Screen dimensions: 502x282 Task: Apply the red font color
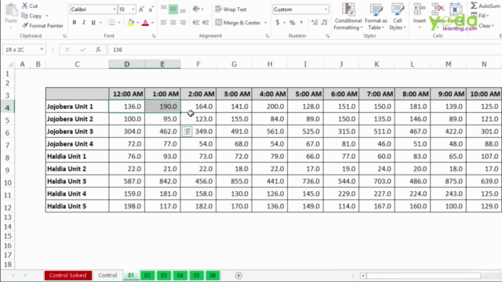tap(145, 23)
